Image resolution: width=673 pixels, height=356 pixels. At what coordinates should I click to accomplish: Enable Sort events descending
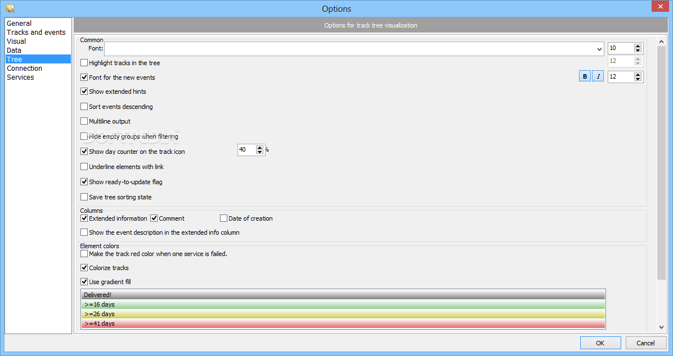pyautogui.click(x=84, y=106)
